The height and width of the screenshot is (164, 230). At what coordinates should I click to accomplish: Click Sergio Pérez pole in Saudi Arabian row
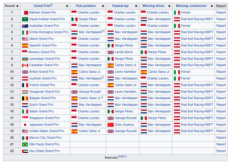coord(88,19)
